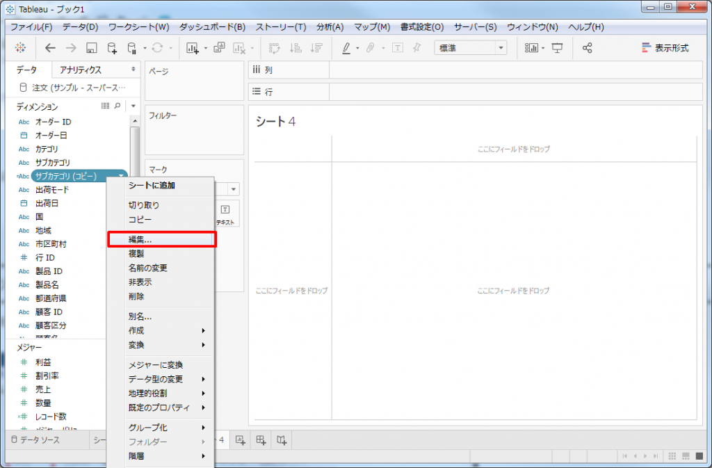Select the 売上 measure field
The image size is (712, 468).
pyautogui.click(x=43, y=389)
